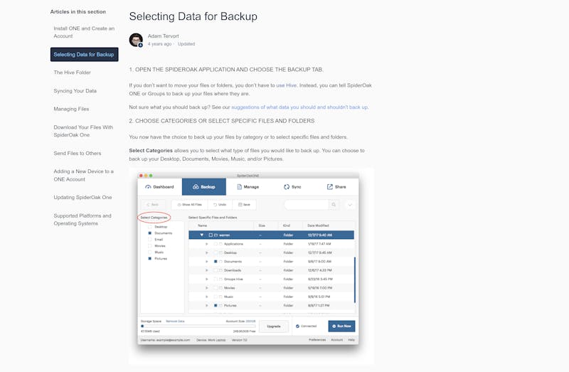Open the 'use Hive' link

click(x=287, y=85)
